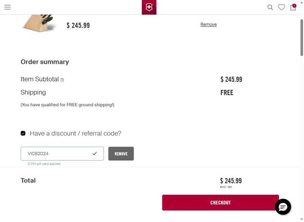This screenshot has width=304, height=222.
Task: Open the search magnifier icon
Action: click(x=270, y=7)
